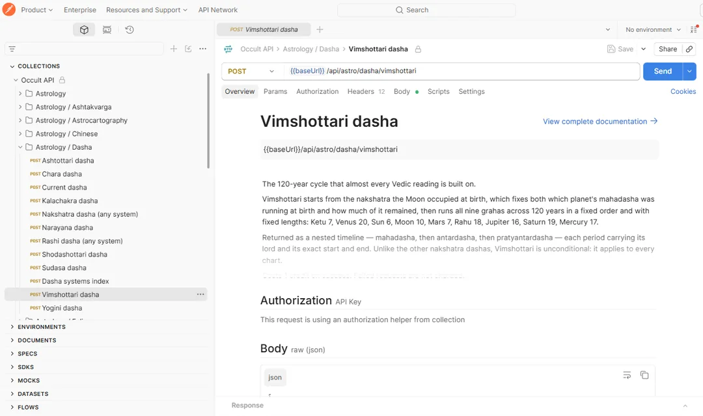Open the Collections cube icon view
The image size is (703, 416).
pos(84,29)
